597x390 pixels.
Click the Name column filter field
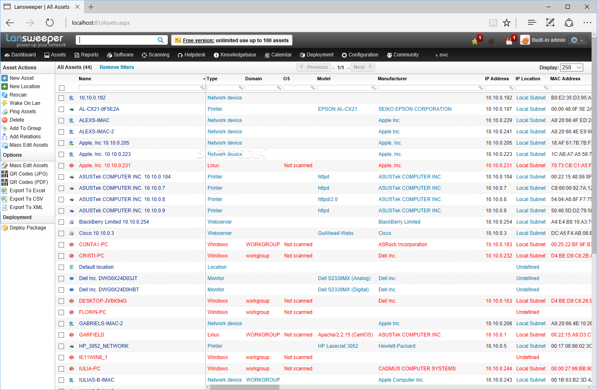coord(141,88)
